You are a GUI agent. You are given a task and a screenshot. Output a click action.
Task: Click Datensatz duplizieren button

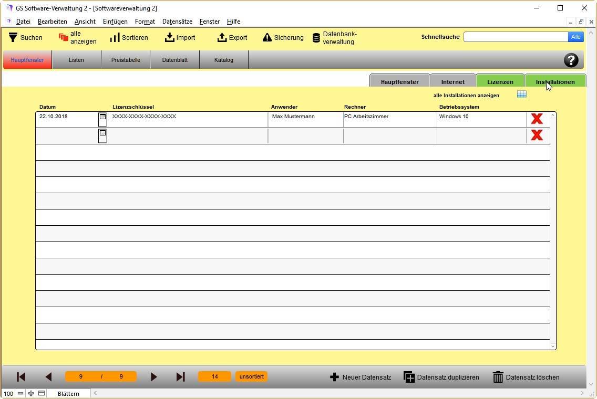click(441, 377)
